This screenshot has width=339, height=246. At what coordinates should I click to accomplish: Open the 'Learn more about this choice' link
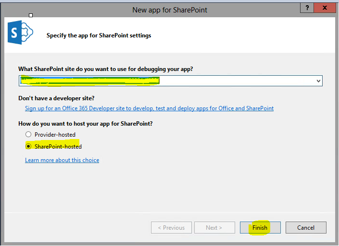click(x=62, y=160)
